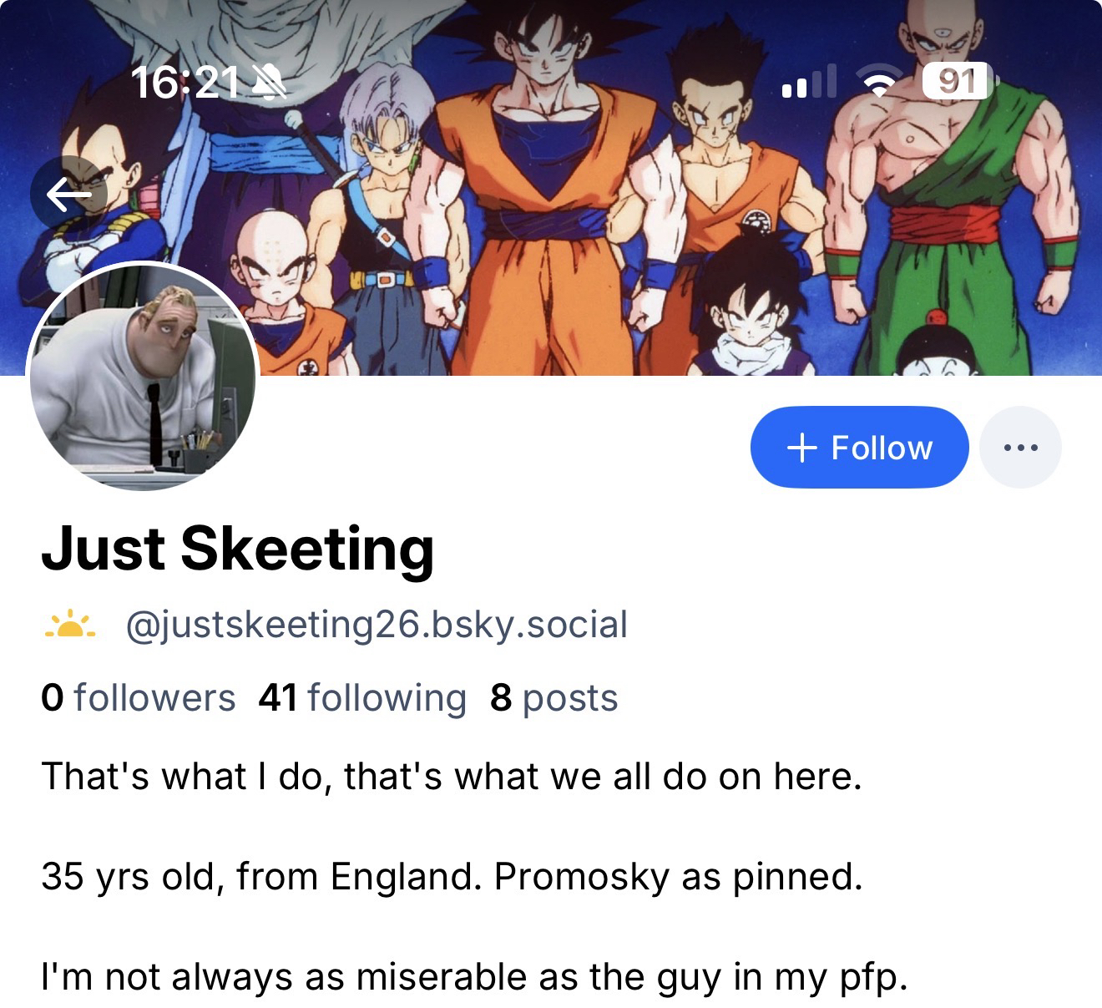
Task: Tap the back arrow button
Action: point(69,195)
